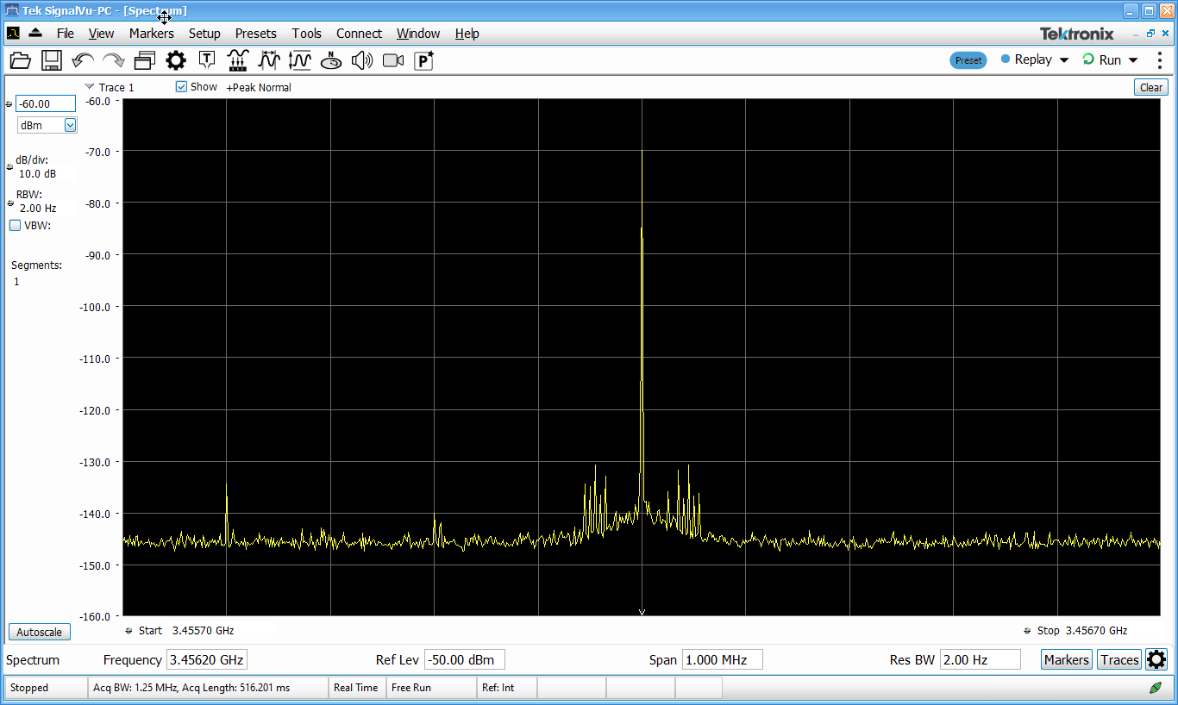Viewport: 1178px width, 705px height.
Task: Open the Presets menu
Action: [256, 33]
